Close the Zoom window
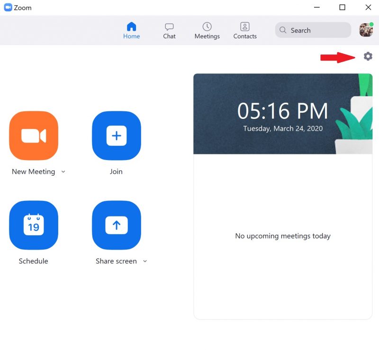The image size is (379, 350). (x=368, y=8)
